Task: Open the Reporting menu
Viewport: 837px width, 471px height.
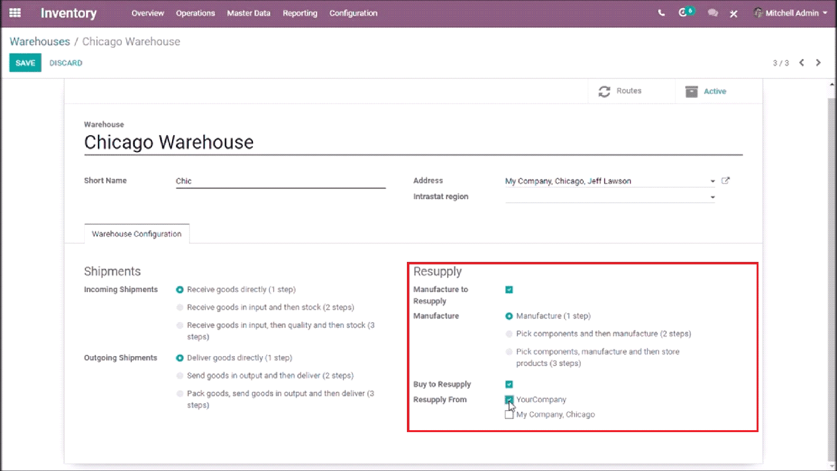Action: [300, 13]
